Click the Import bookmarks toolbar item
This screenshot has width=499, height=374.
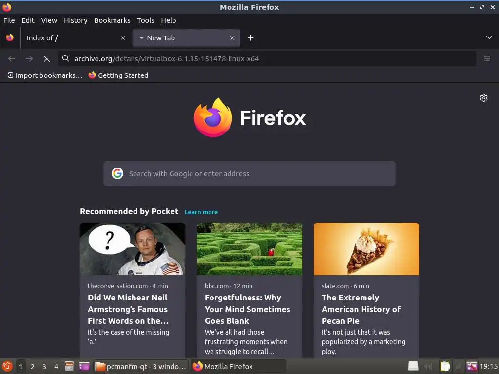44,75
